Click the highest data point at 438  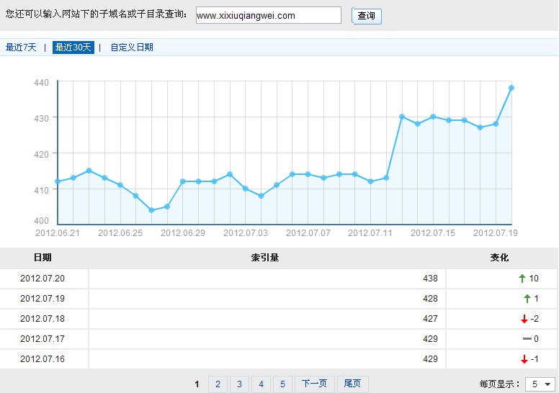[511, 88]
